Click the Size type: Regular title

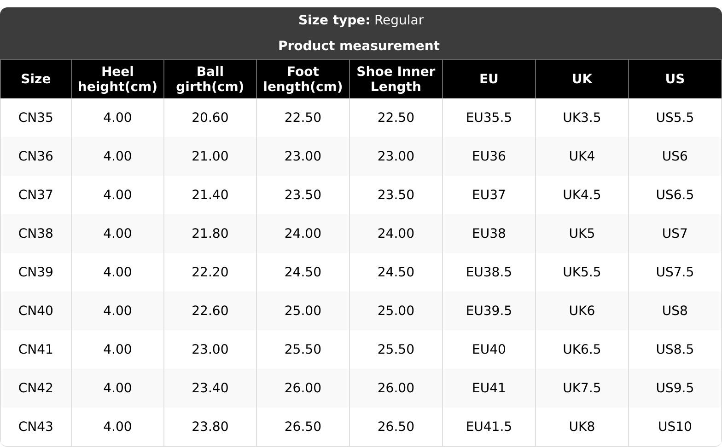(x=361, y=20)
